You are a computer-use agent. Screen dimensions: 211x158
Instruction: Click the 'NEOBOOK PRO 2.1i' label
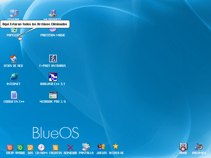(53, 102)
